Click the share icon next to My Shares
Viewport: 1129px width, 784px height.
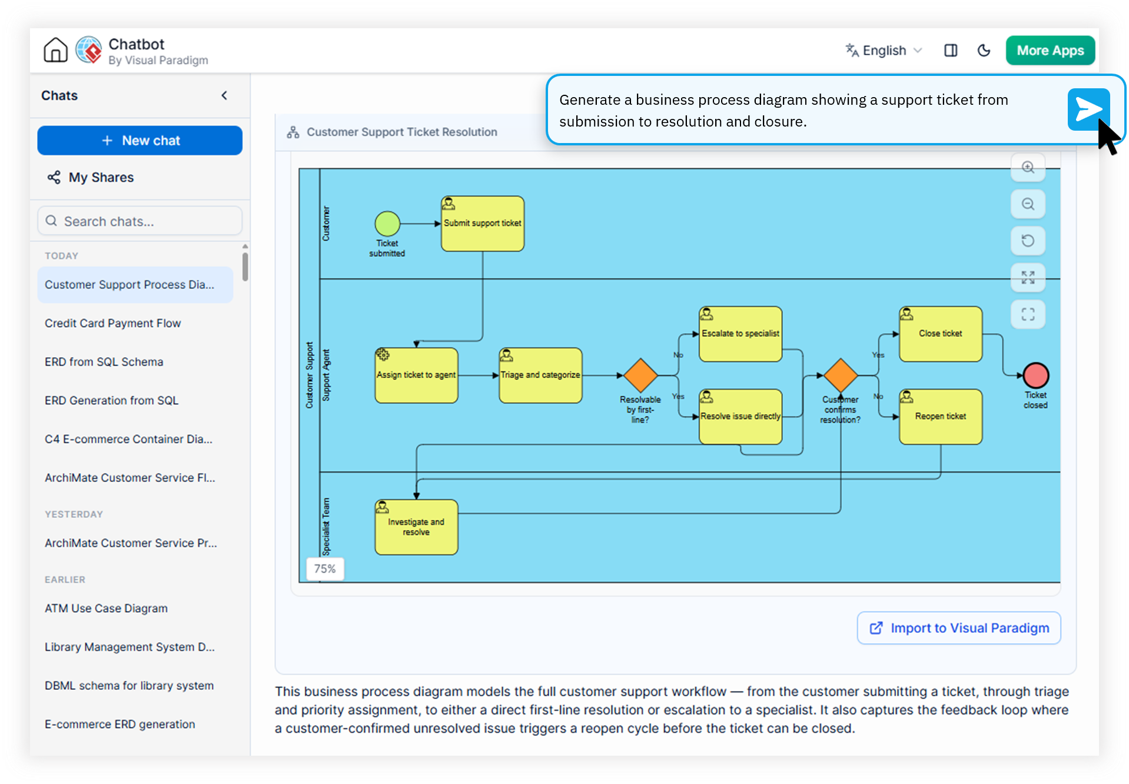click(x=54, y=177)
